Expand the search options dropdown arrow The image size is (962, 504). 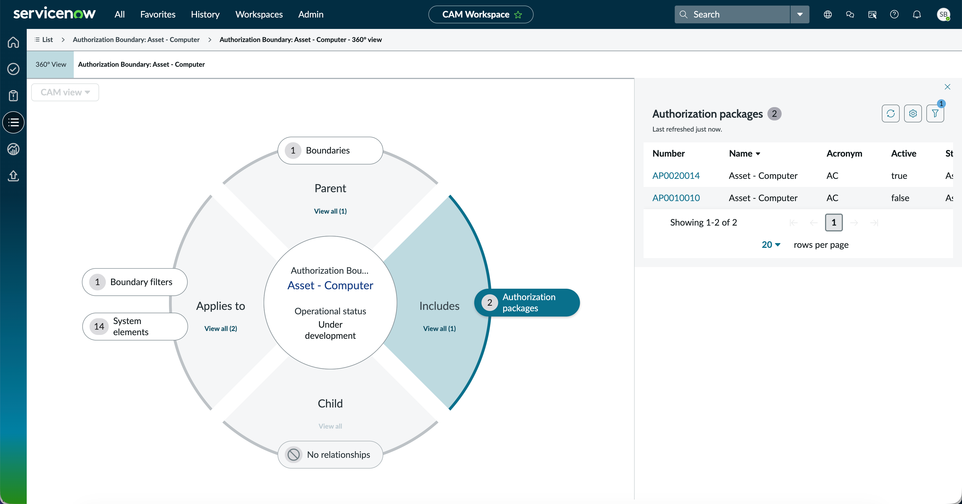(x=800, y=14)
